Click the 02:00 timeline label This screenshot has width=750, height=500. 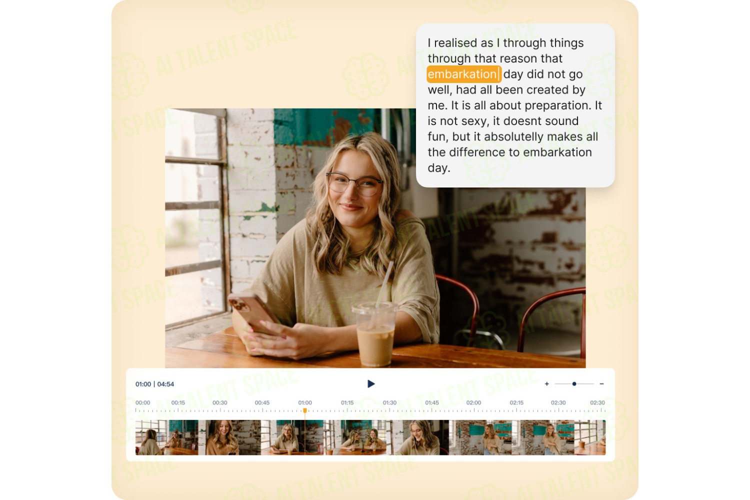coord(473,402)
